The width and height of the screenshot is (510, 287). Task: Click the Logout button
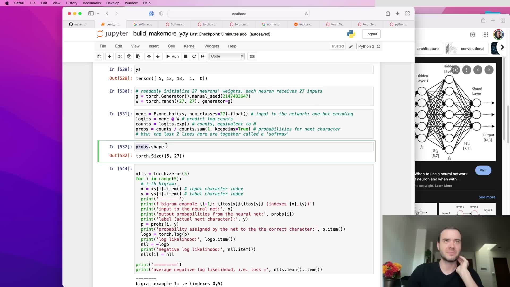[x=371, y=34]
